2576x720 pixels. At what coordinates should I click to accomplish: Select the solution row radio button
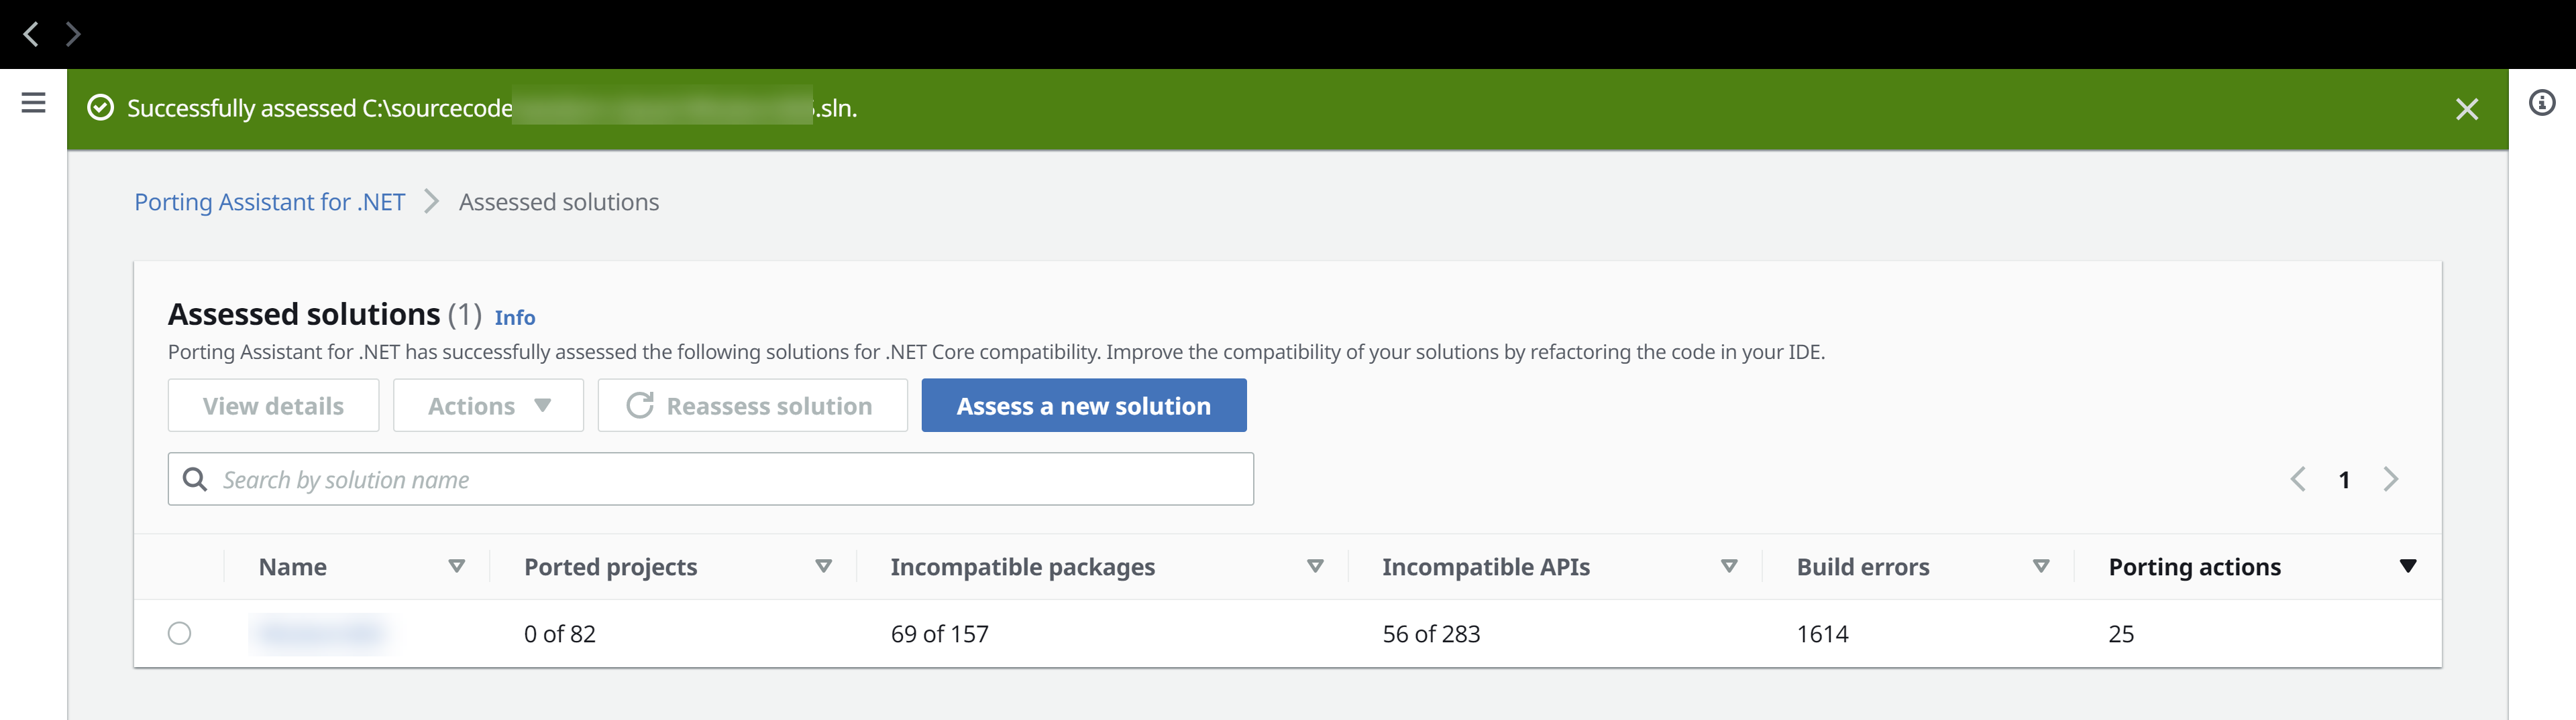tap(180, 633)
